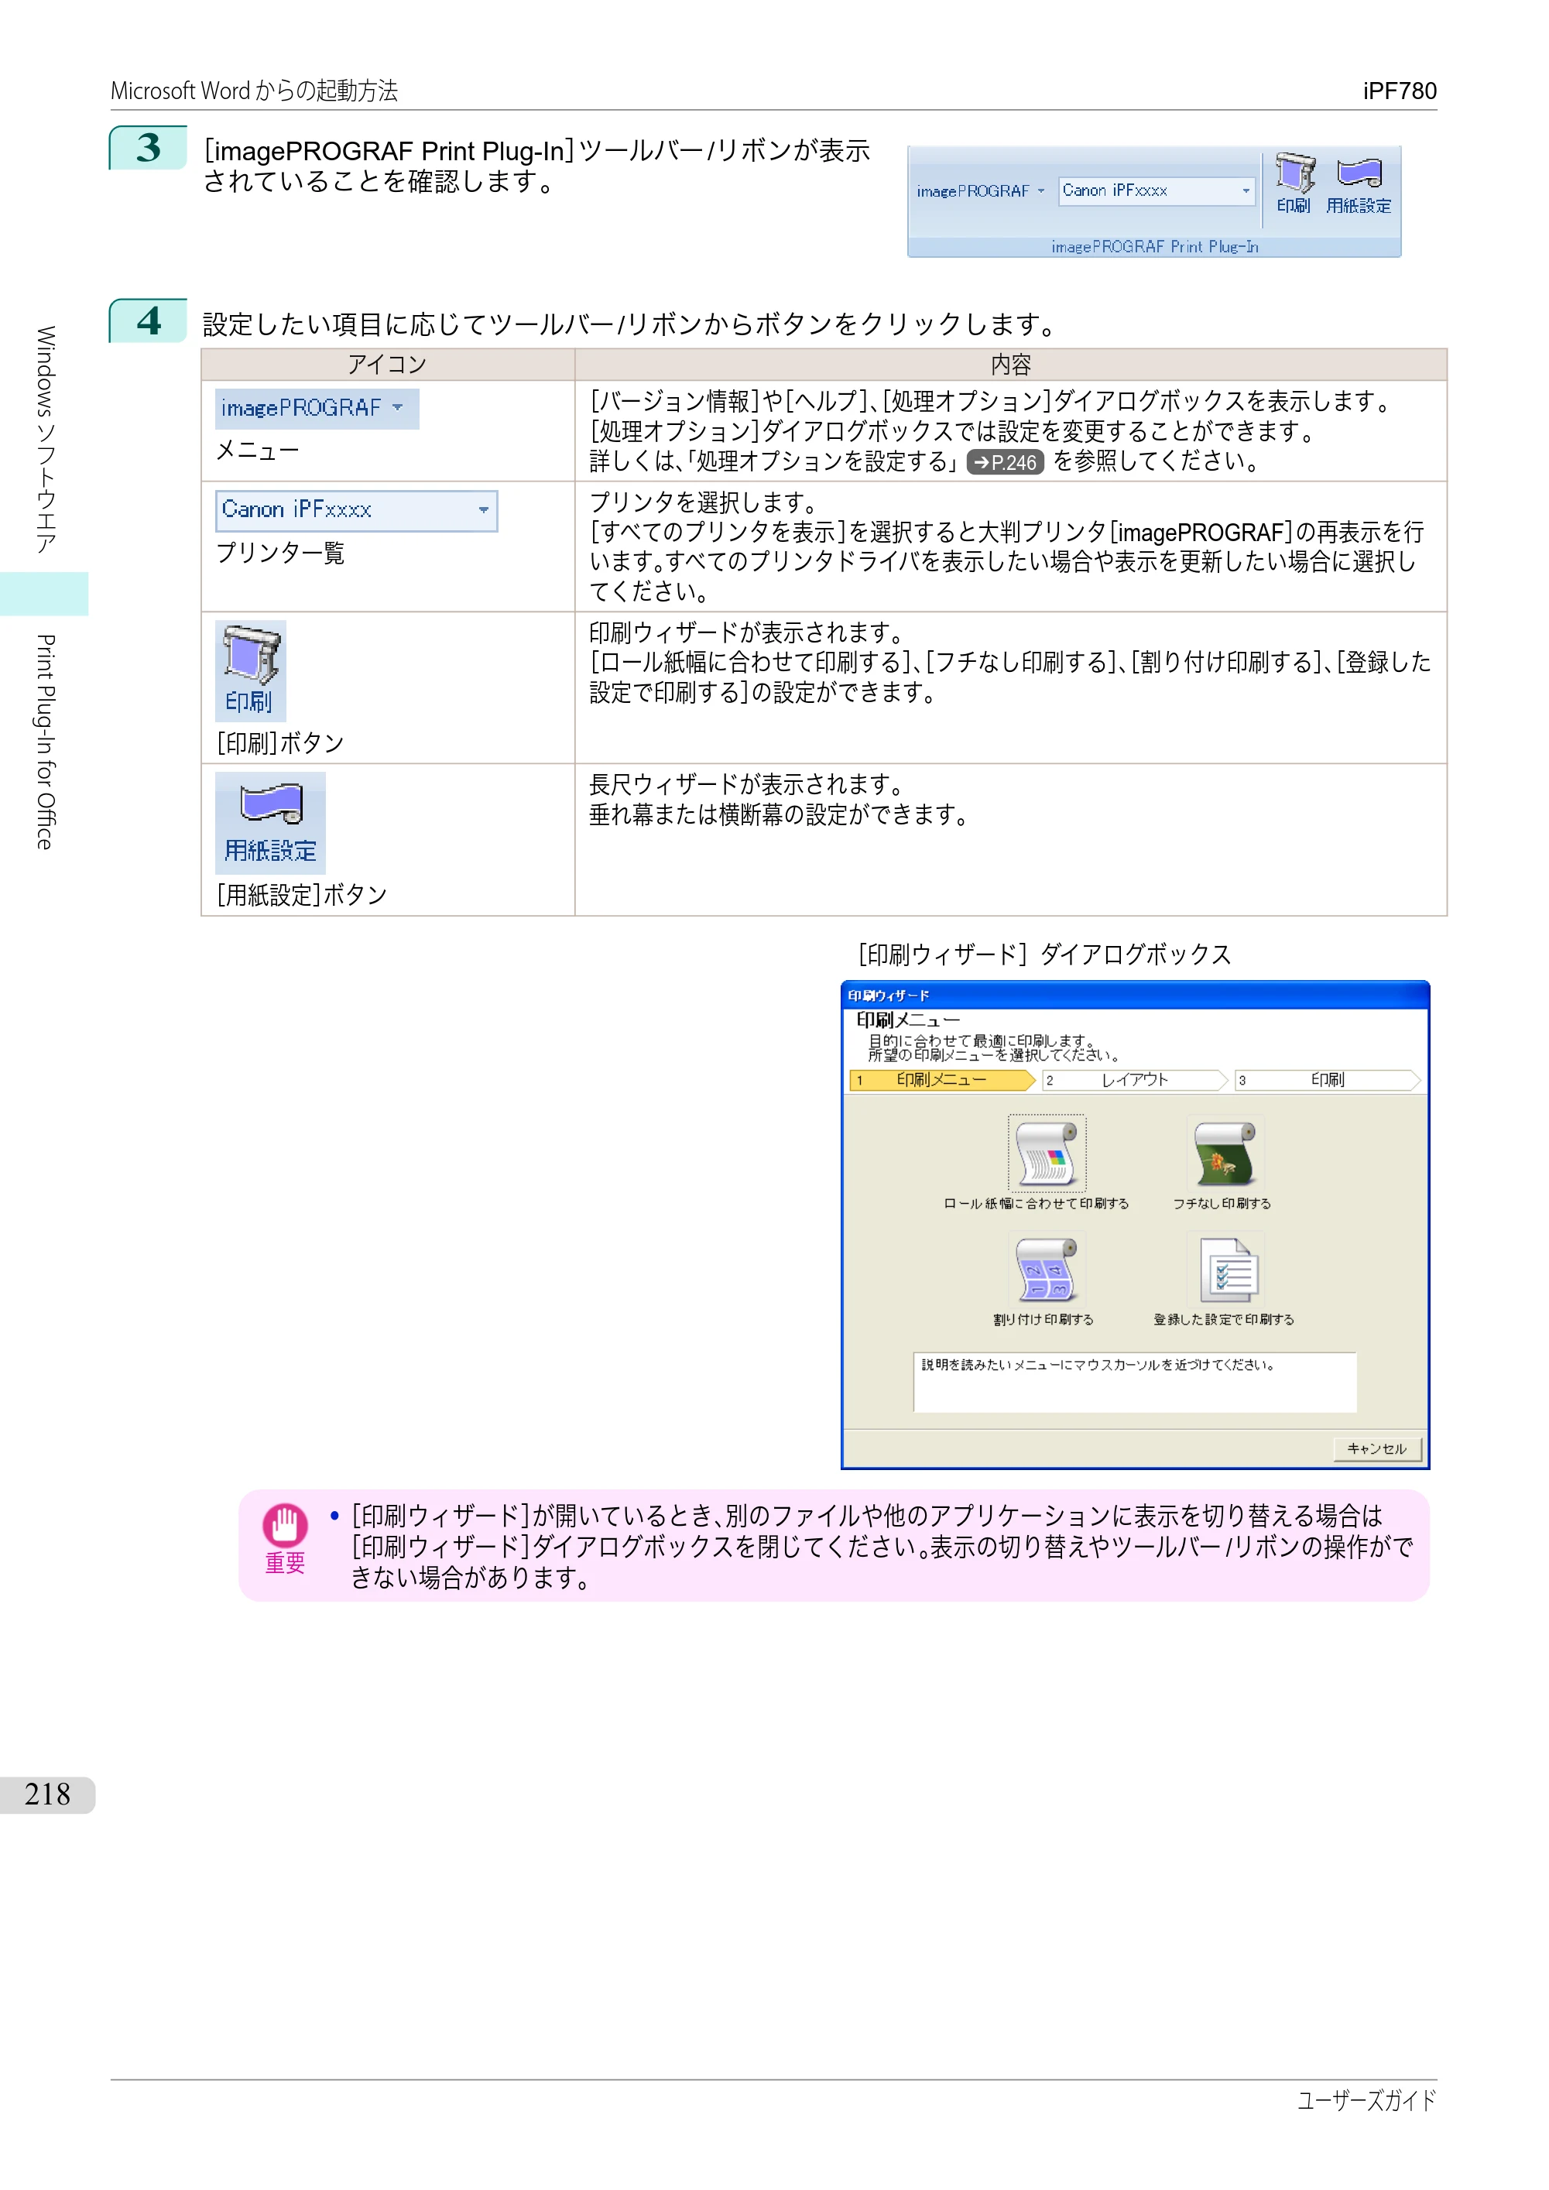This screenshot has height=2190, width=1549.
Task: Select step 3 印刷 tab in wizard
Action: (1328, 1080)
